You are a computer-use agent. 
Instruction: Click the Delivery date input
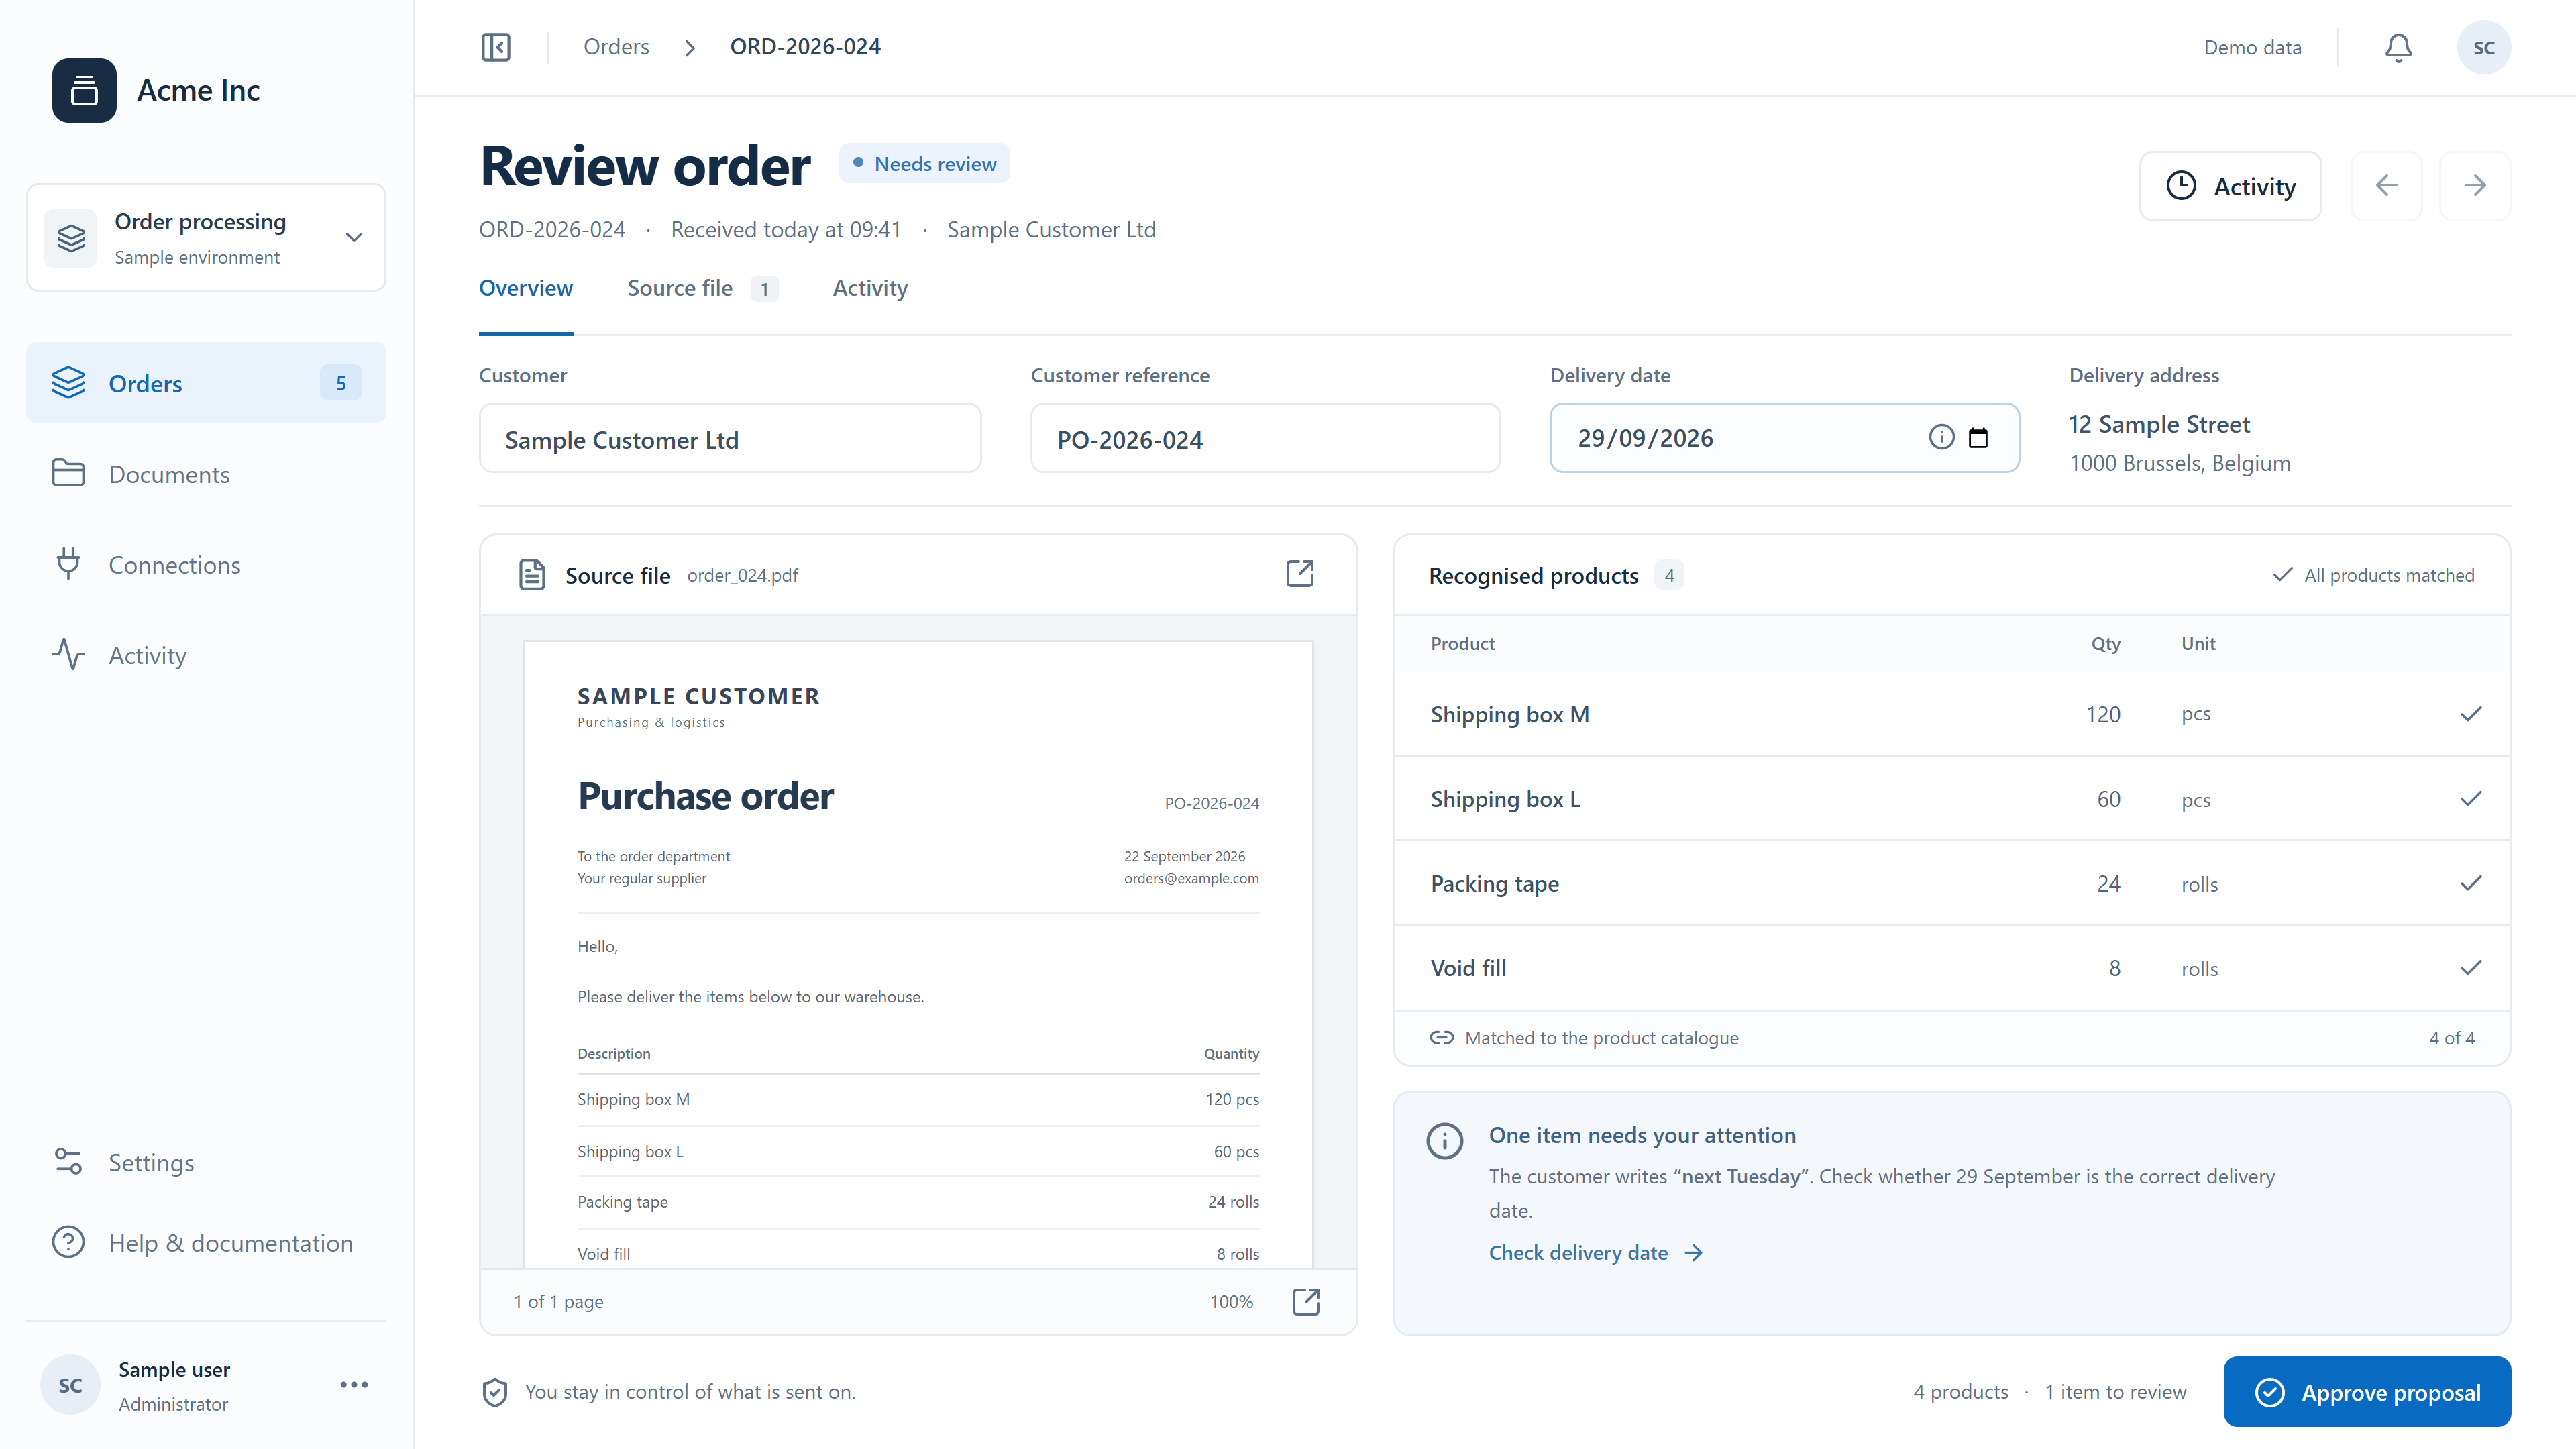1784,438
